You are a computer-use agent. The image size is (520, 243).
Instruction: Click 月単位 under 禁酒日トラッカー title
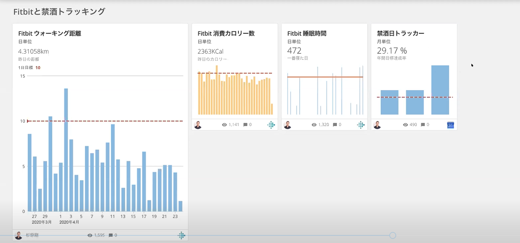pyautogui.click(x=383, y=42)
